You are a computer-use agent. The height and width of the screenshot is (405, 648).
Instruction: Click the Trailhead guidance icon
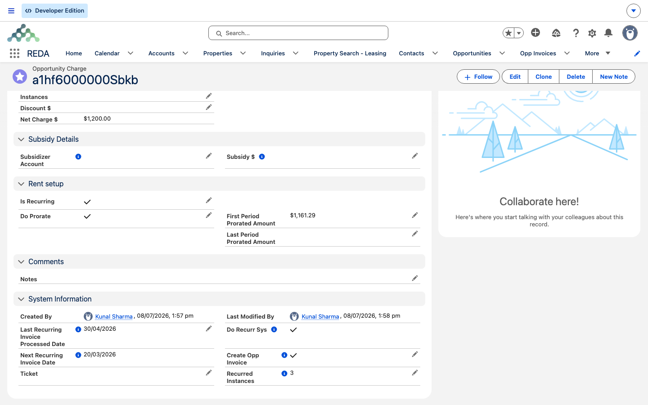coord(556,33)
